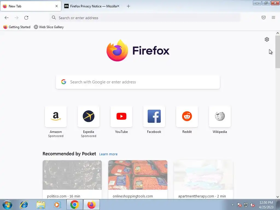Open a new tab with plus button
Image resolution: width=280 pixels, height=210 pixels.
click(x=129, y=6)
